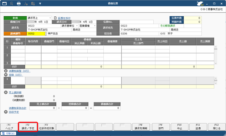Image resolution: width=226 pixels, height=136 pixels.
Task: Click the 切替(W) switch button
Action: click(x=9, y=134)
